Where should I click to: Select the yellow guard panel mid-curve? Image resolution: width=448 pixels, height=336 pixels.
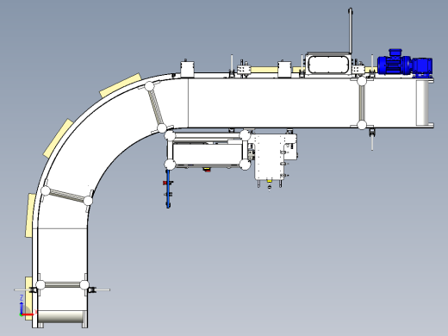click(59, 139)
